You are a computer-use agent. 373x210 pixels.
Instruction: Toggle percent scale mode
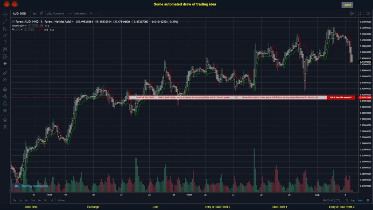(347, 200)
